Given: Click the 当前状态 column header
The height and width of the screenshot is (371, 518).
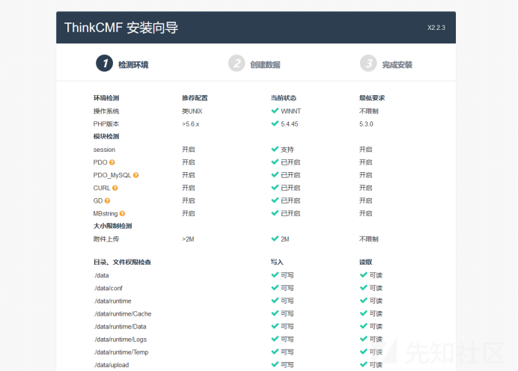Looking at the screenshot, I should (284, 98).
